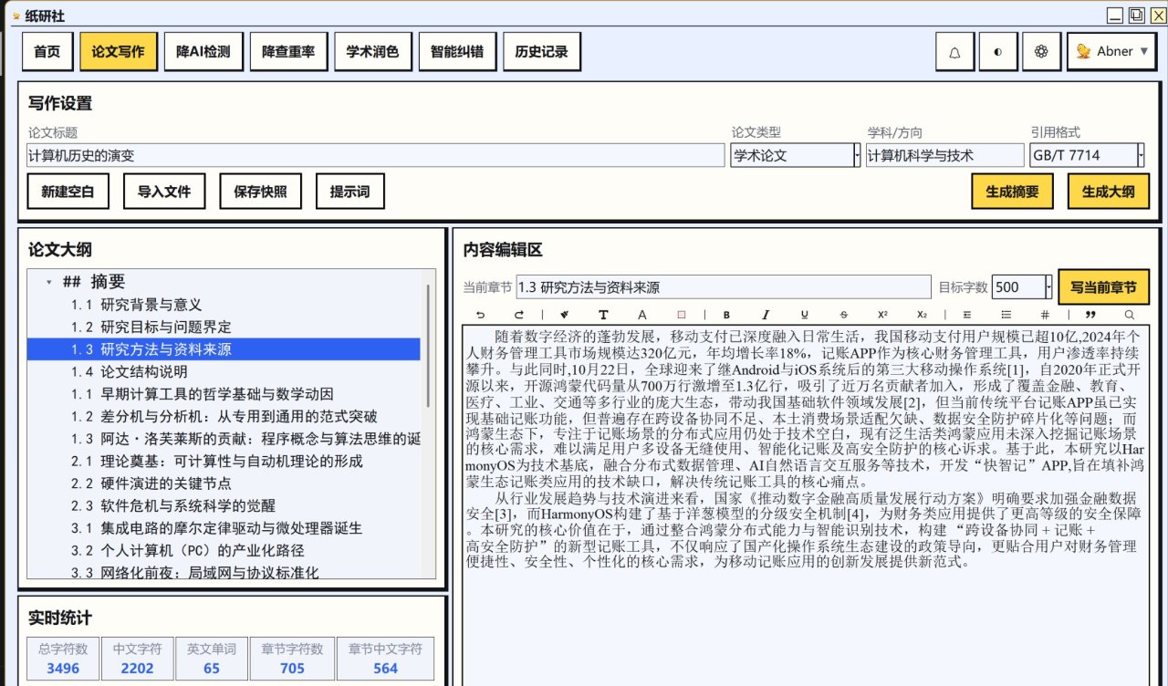The height and width of the screenshot is (686, 1168).
Task: Toggle bold formatting in editor toolbar
Action: point(726,315)
